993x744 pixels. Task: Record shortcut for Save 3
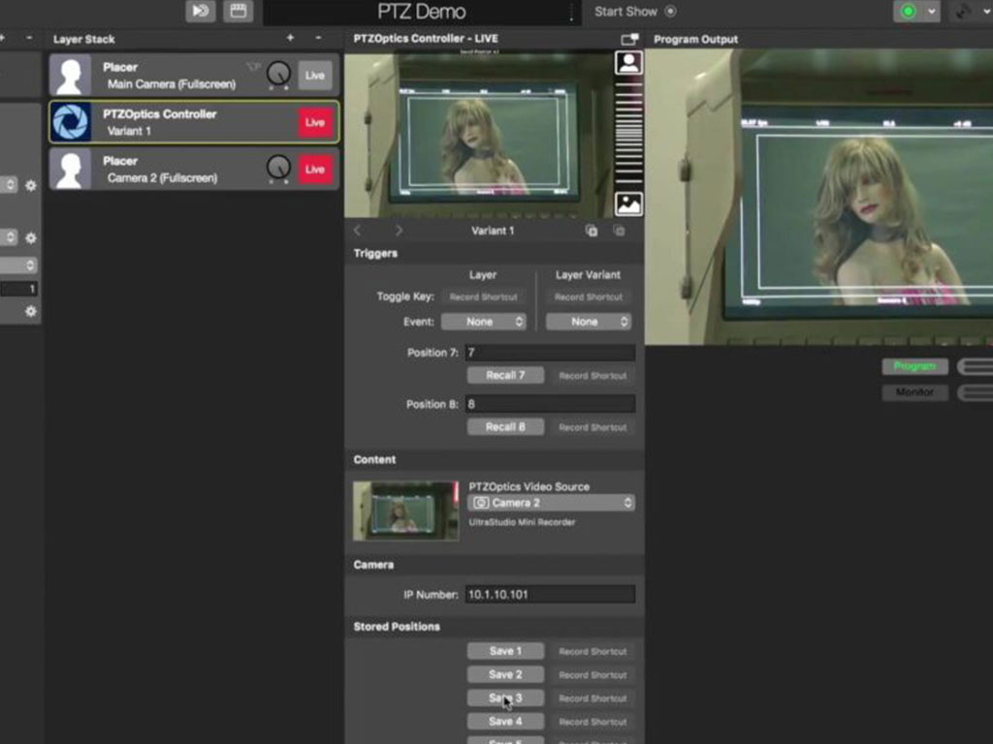point(593,698)
